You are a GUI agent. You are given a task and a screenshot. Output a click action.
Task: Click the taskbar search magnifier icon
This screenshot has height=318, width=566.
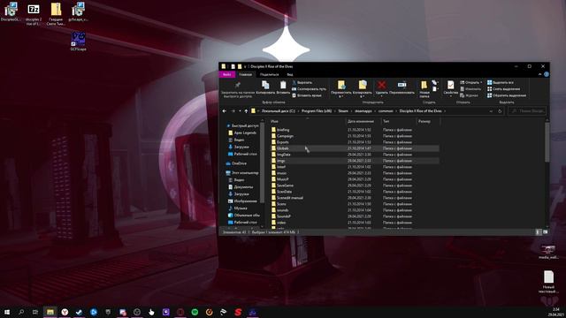click(21, 312)
